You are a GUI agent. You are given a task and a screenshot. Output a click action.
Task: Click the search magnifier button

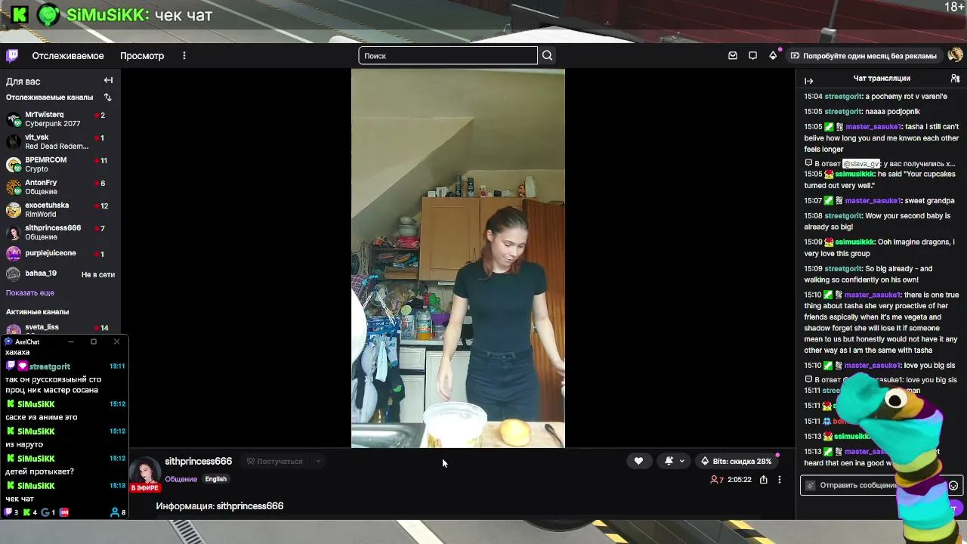coord(548,56)
